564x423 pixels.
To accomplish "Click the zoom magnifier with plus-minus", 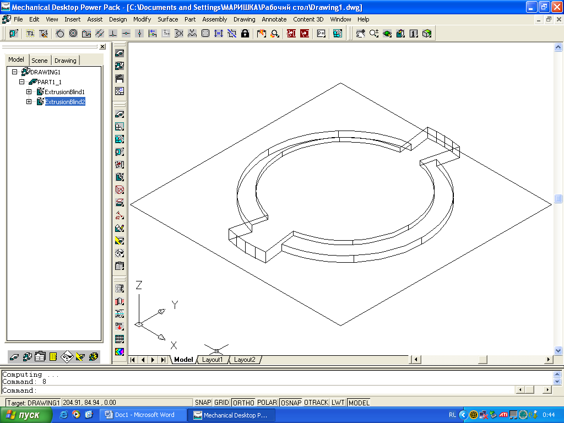I will coord(374,34).
